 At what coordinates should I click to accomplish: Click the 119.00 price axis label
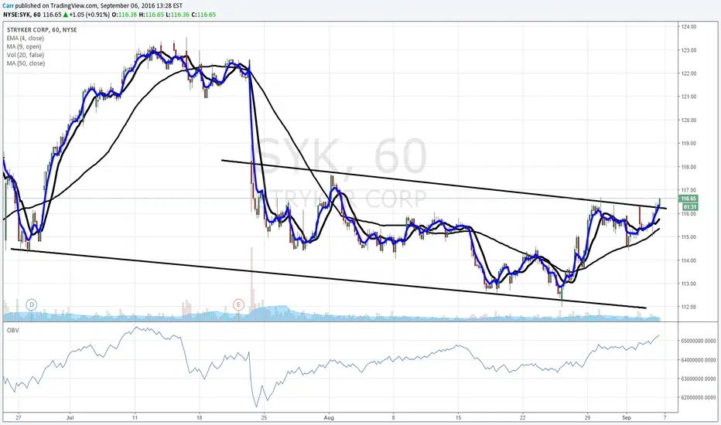point(689,144)
